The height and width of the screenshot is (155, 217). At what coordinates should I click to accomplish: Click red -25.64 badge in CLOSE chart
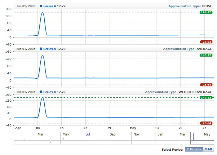[206, 42]
